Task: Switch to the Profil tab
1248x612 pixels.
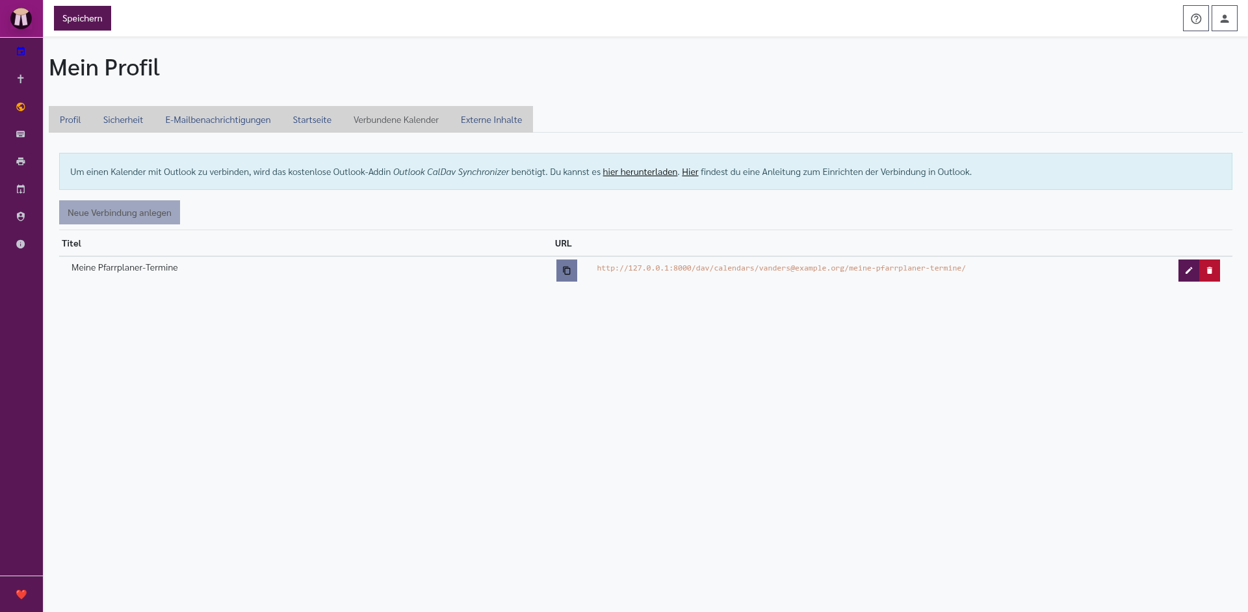Action: point(70,120)
